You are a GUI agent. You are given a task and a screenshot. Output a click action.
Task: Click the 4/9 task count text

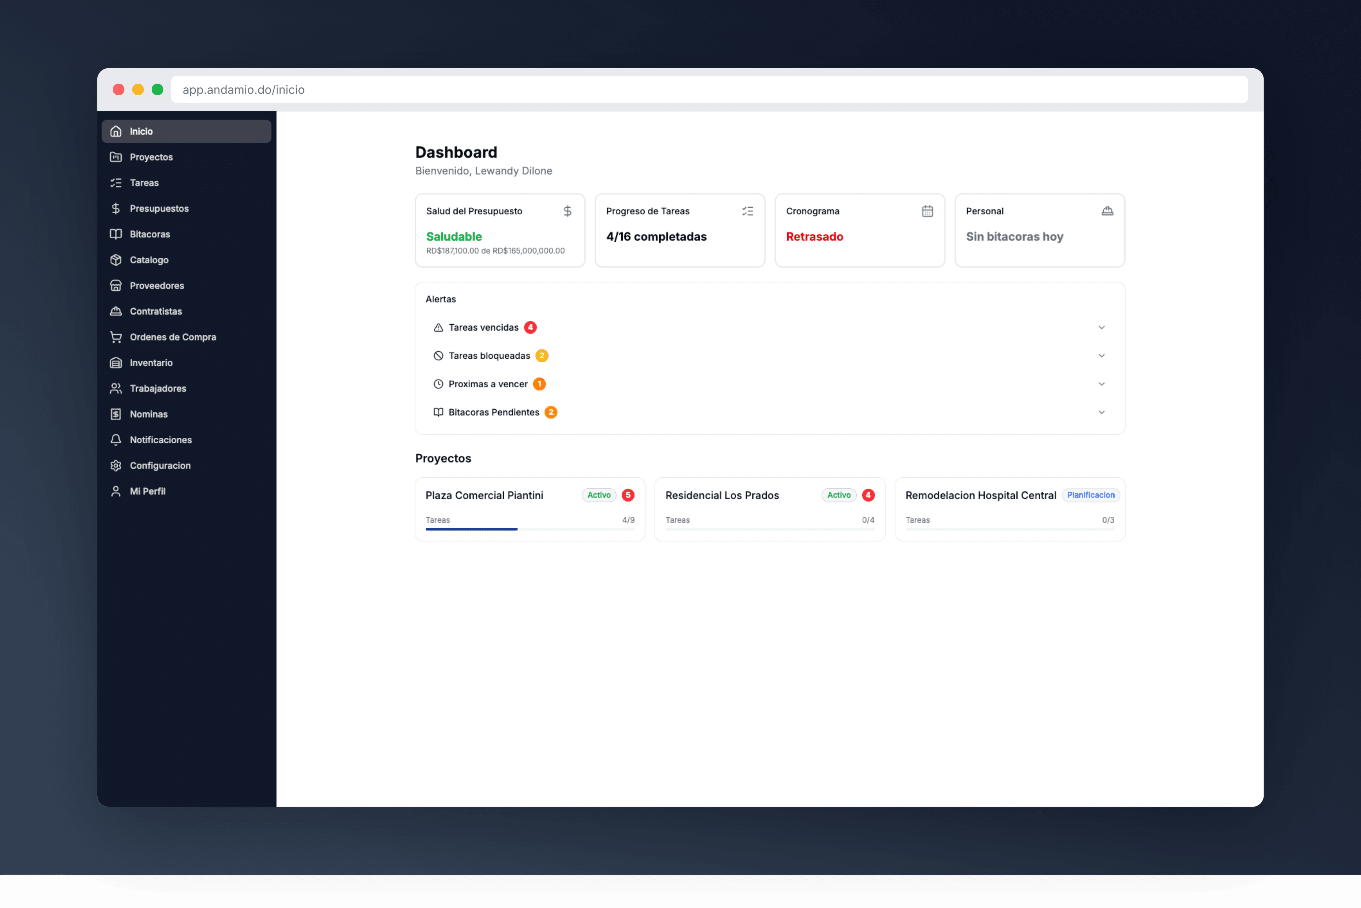click(628, 520)
